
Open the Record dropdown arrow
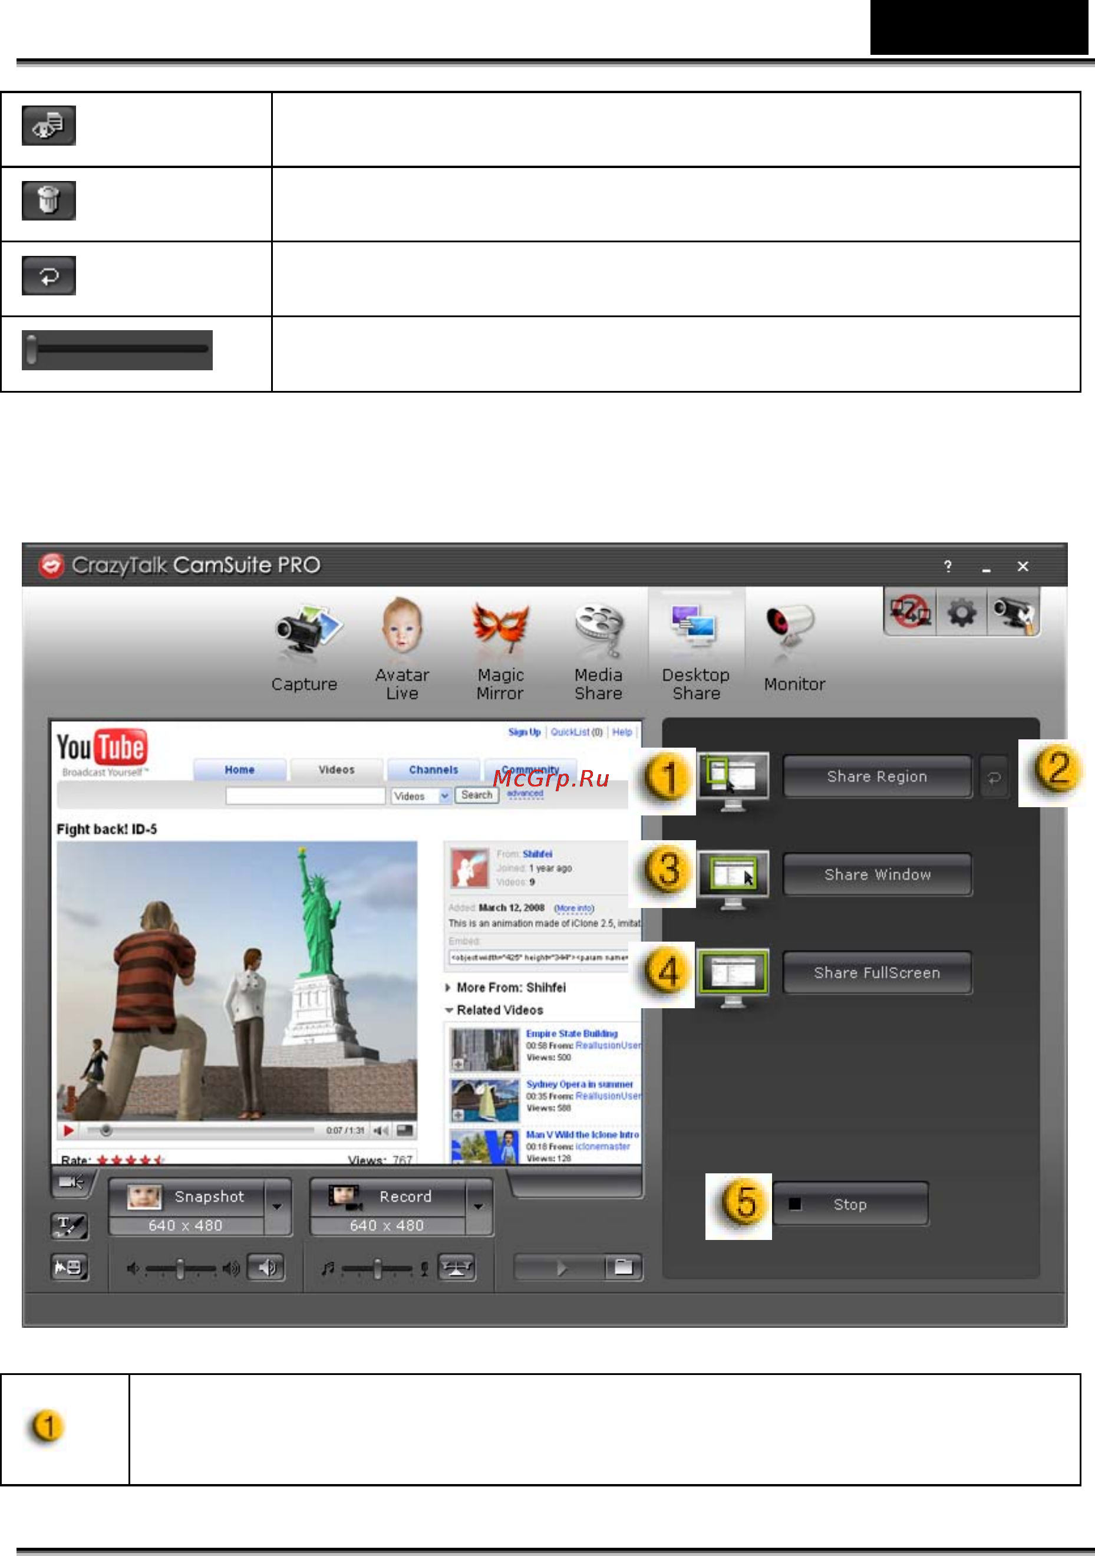pos(479,1206)
